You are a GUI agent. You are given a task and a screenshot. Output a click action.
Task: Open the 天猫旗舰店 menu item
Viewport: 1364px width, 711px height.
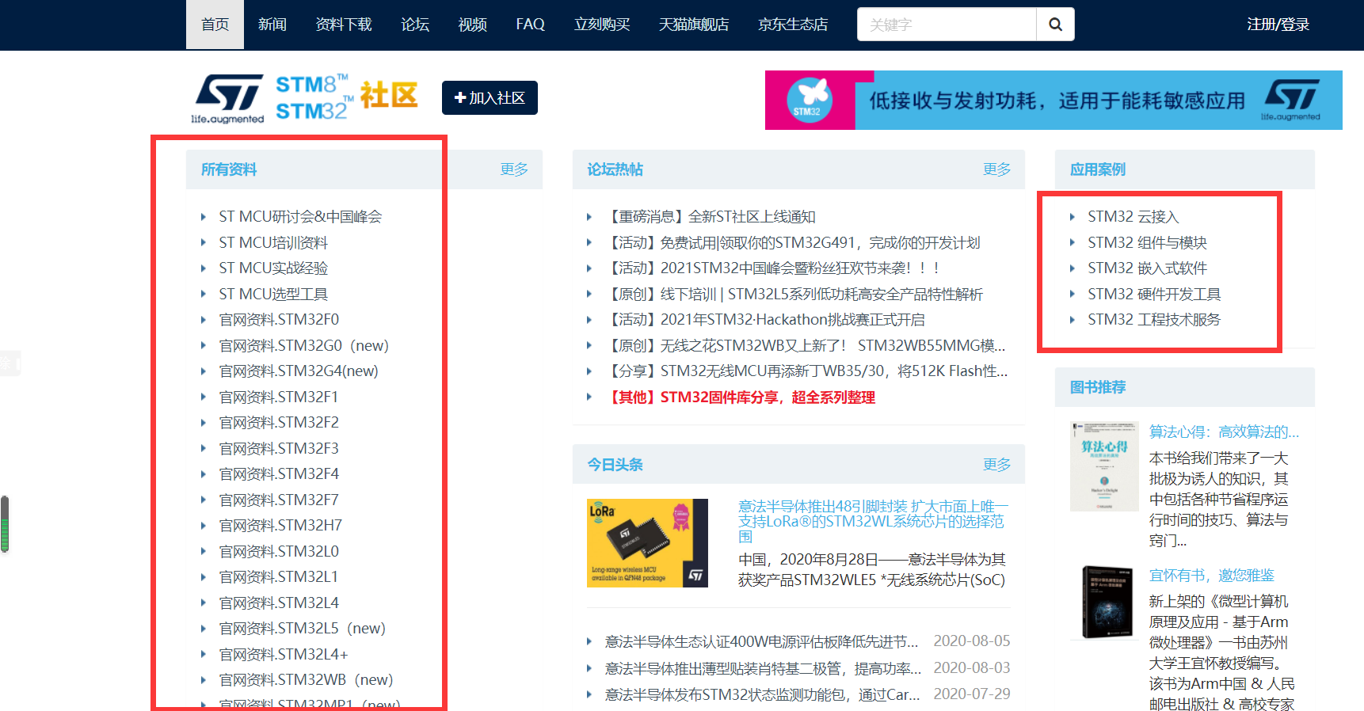click(x=694, y=25)
